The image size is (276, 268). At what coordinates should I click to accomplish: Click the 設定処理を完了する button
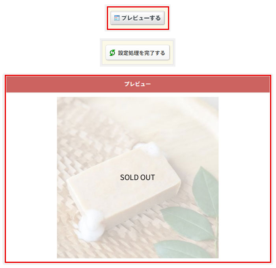138,53
